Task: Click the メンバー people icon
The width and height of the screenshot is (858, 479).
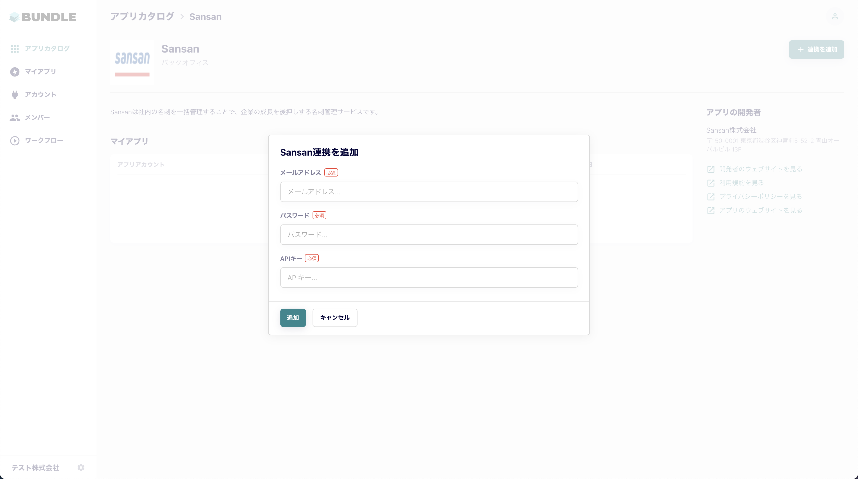Action: 15,118
